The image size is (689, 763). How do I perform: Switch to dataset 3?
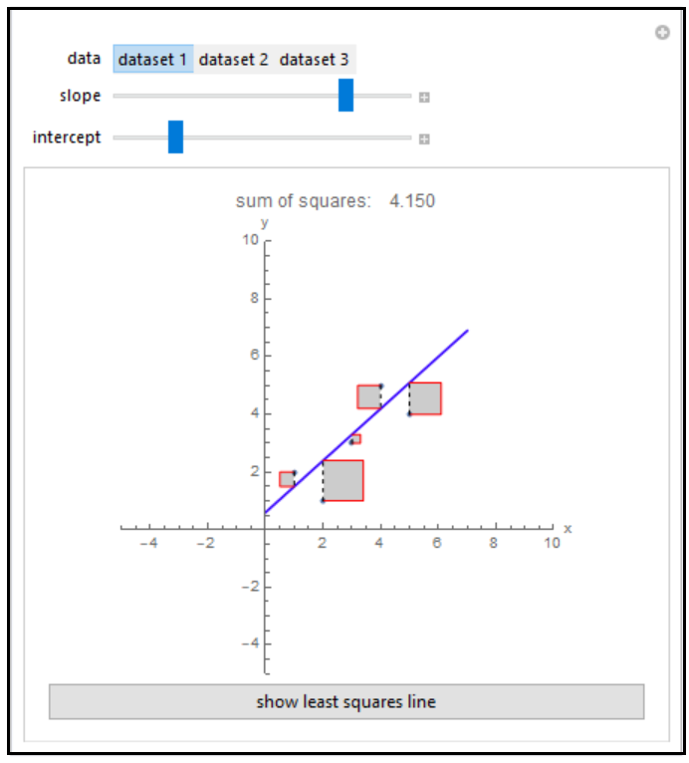[314, 60]
